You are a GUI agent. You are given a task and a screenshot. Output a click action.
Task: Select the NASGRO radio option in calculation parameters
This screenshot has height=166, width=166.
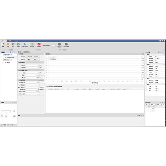33,57
